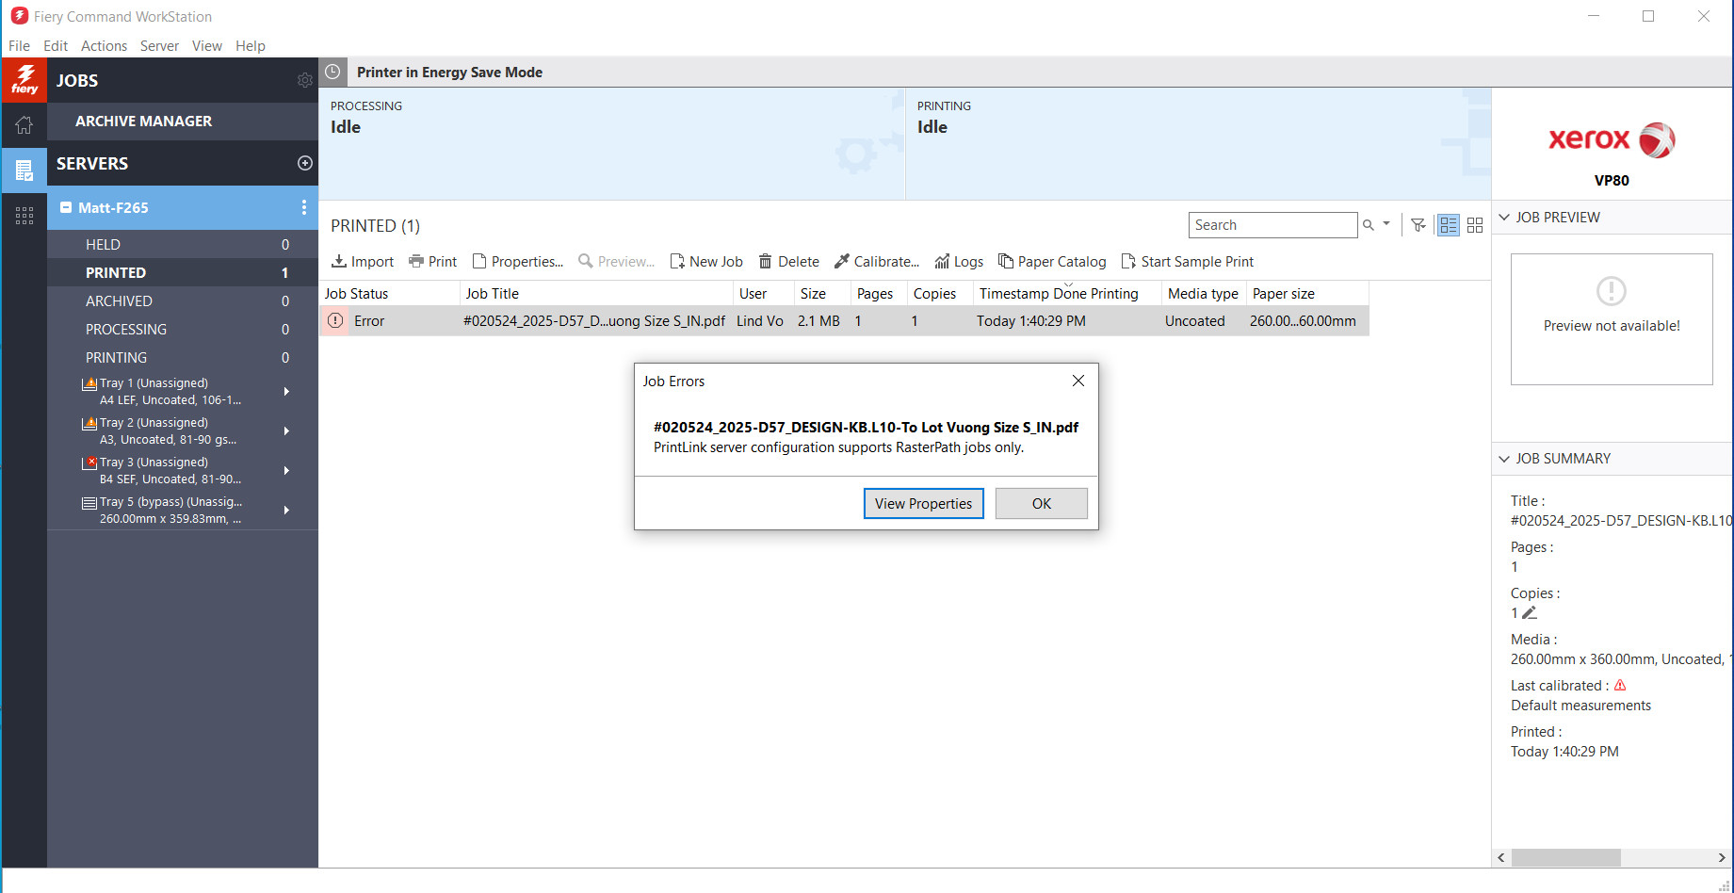Image resolution: width=1734 pixels, height=893 pixels.
Task: Add a new server with plus icon
Action: 304,163
